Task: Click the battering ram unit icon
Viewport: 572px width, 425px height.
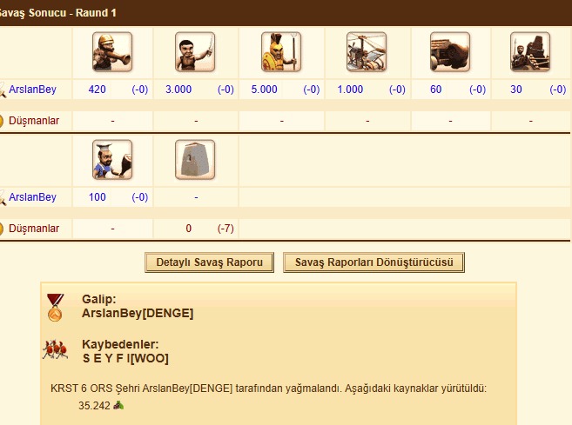Action: pos(450,52)
